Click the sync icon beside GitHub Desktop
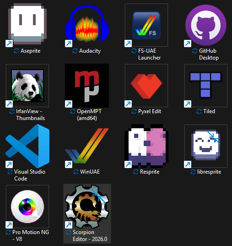The image size is (232, 246). point(194,51)
